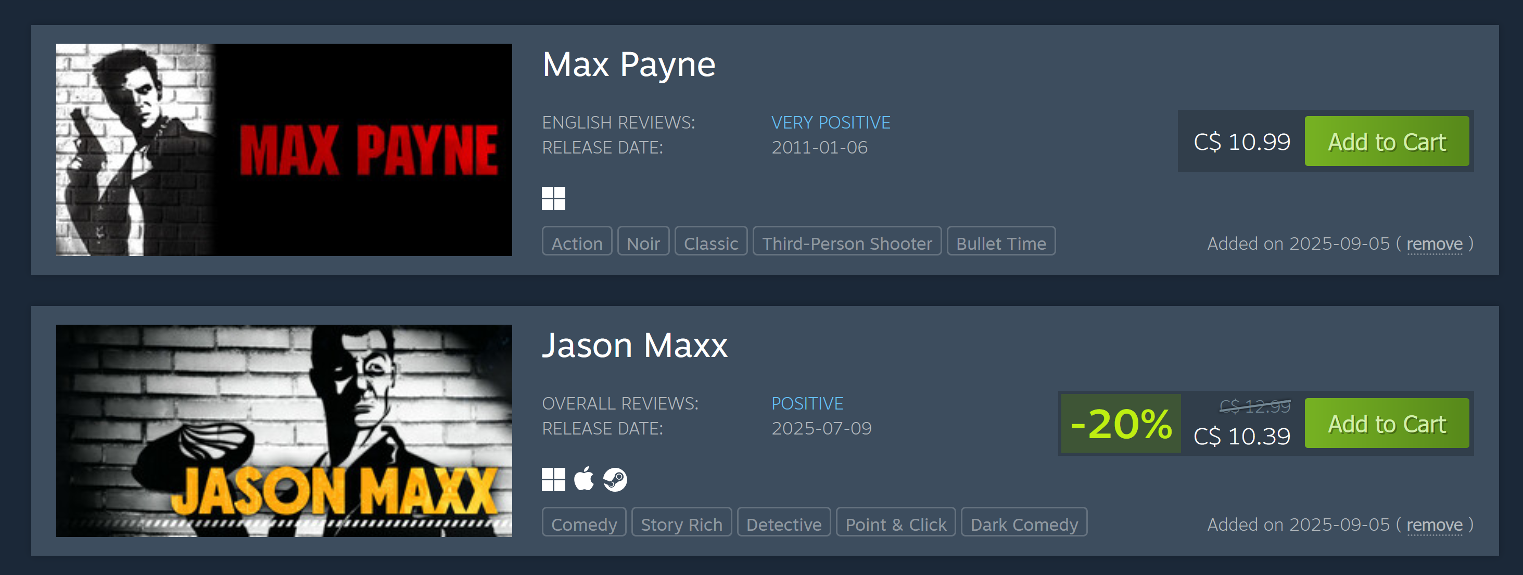The image size is (1523, 575).
Task: Open the Max Payne title link
Action: coord(628,65)
